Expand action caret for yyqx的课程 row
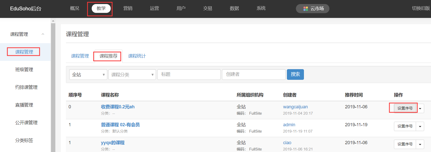This screenshot has height=152, width=431. (420, 144)
